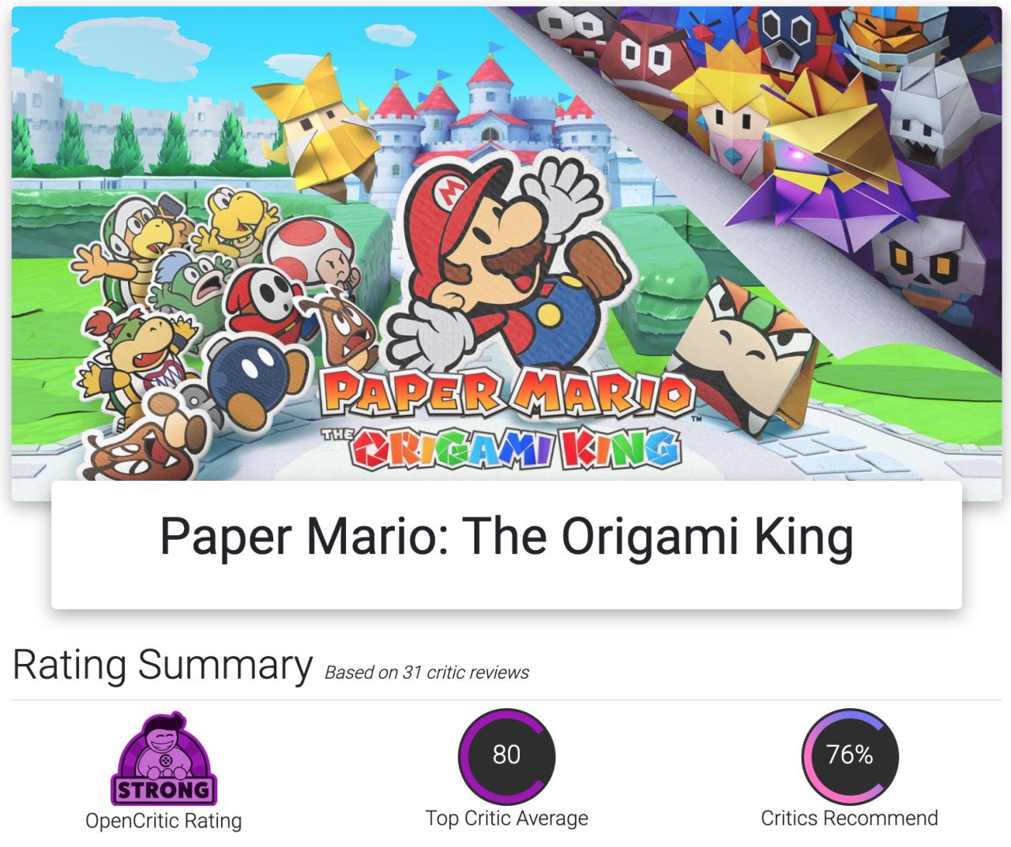Screen dimensions: 1011x847
Task: Click the Critics Recommend label
Action: coord(850,818)
